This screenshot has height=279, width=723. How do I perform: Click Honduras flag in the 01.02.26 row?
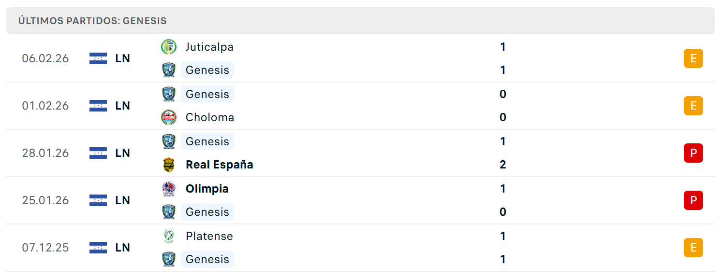point(98,106)
